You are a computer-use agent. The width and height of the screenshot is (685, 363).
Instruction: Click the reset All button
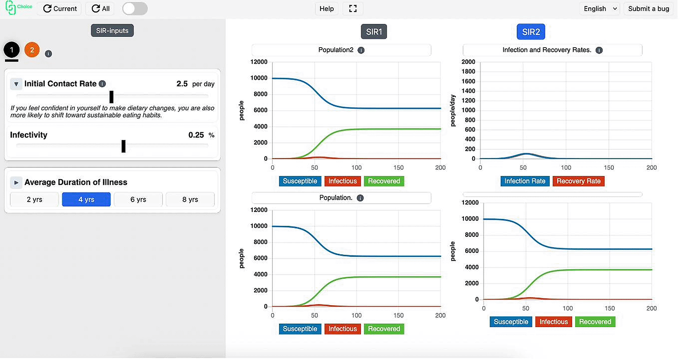pyautogui.click(x=100, y=9)
